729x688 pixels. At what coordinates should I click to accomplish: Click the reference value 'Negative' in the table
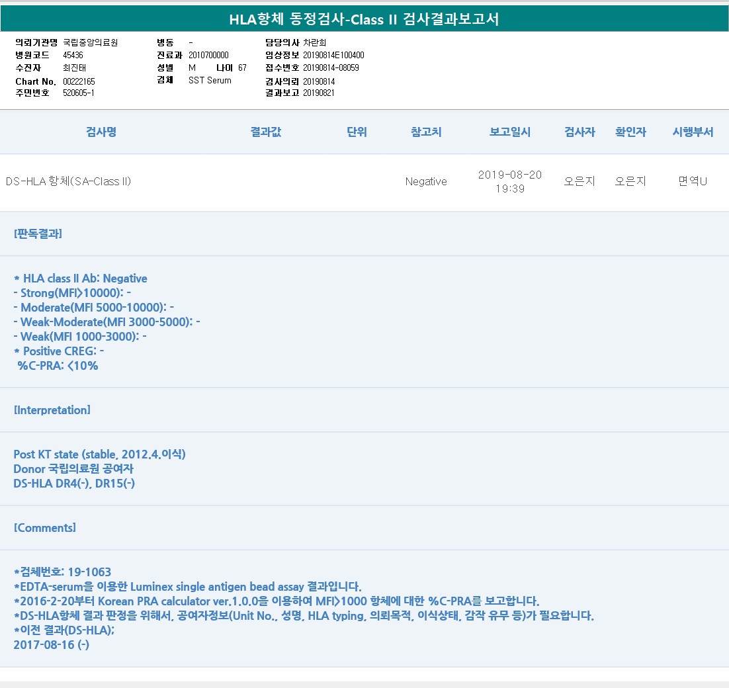click(426, 181)
